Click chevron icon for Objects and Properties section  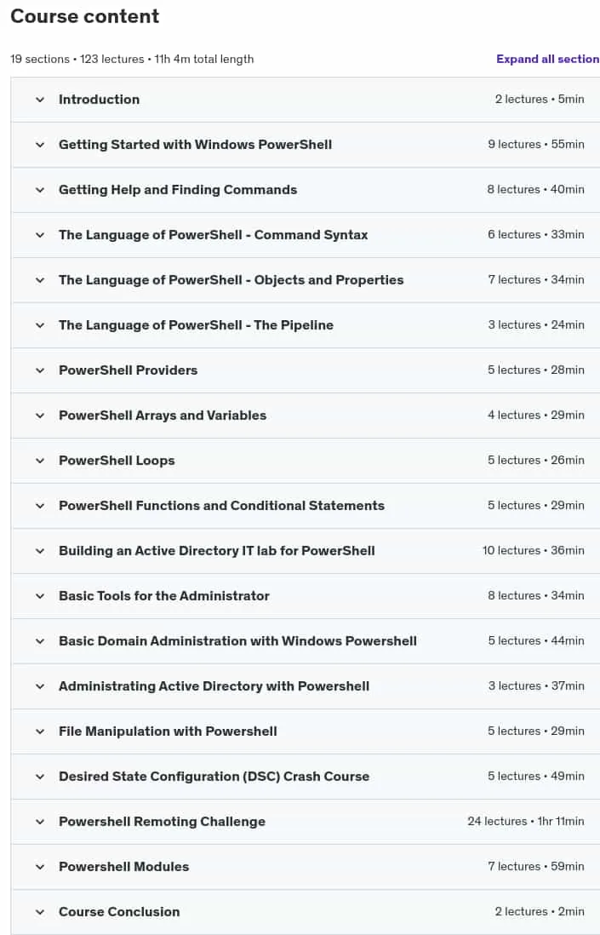(x=40, y=280)
